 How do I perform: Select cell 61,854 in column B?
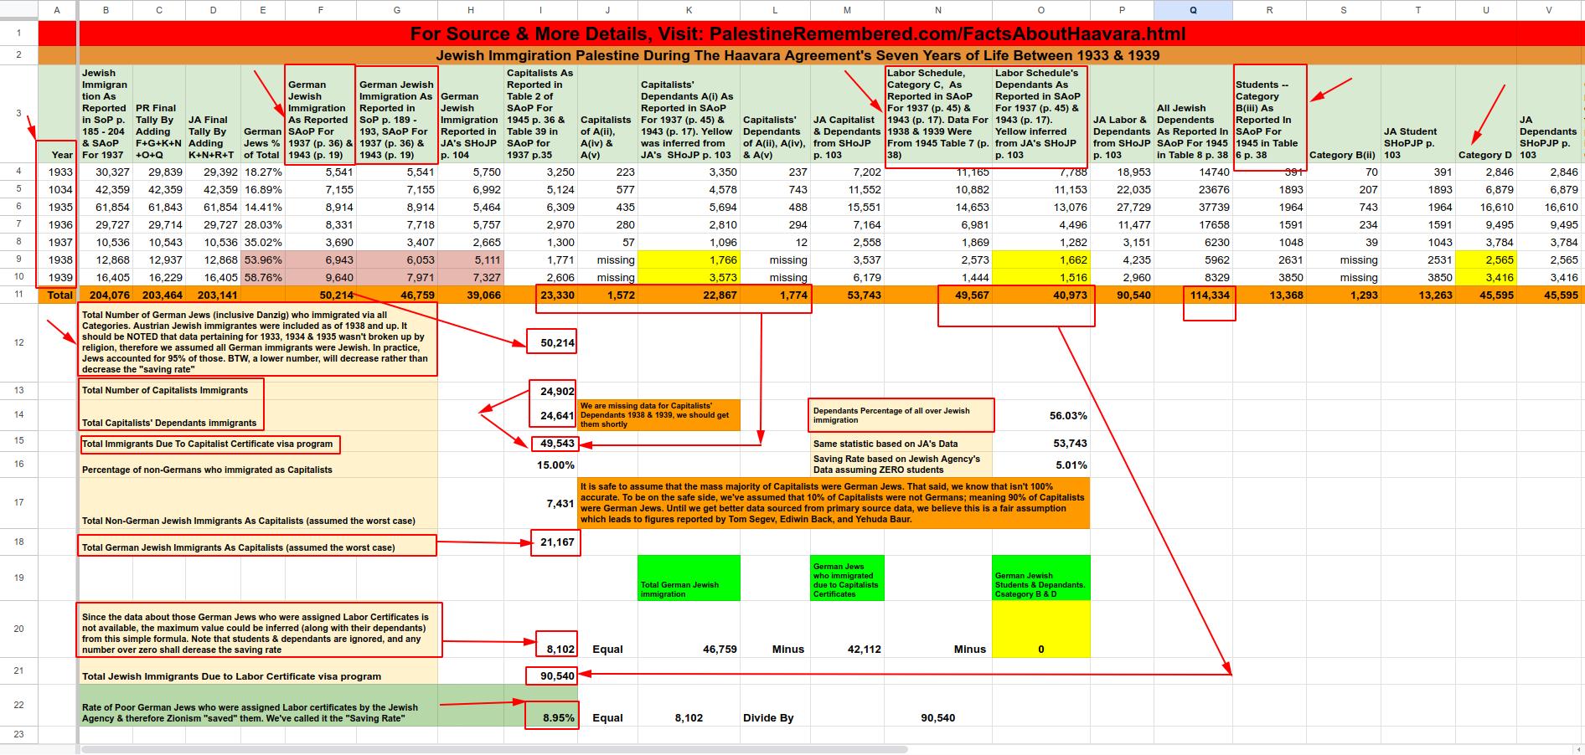tap(106, 207)
